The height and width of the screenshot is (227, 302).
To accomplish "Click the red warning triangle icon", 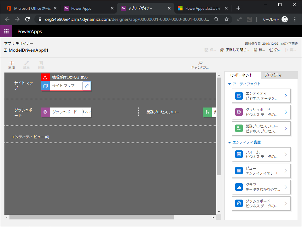I will (x=45, y=77).
